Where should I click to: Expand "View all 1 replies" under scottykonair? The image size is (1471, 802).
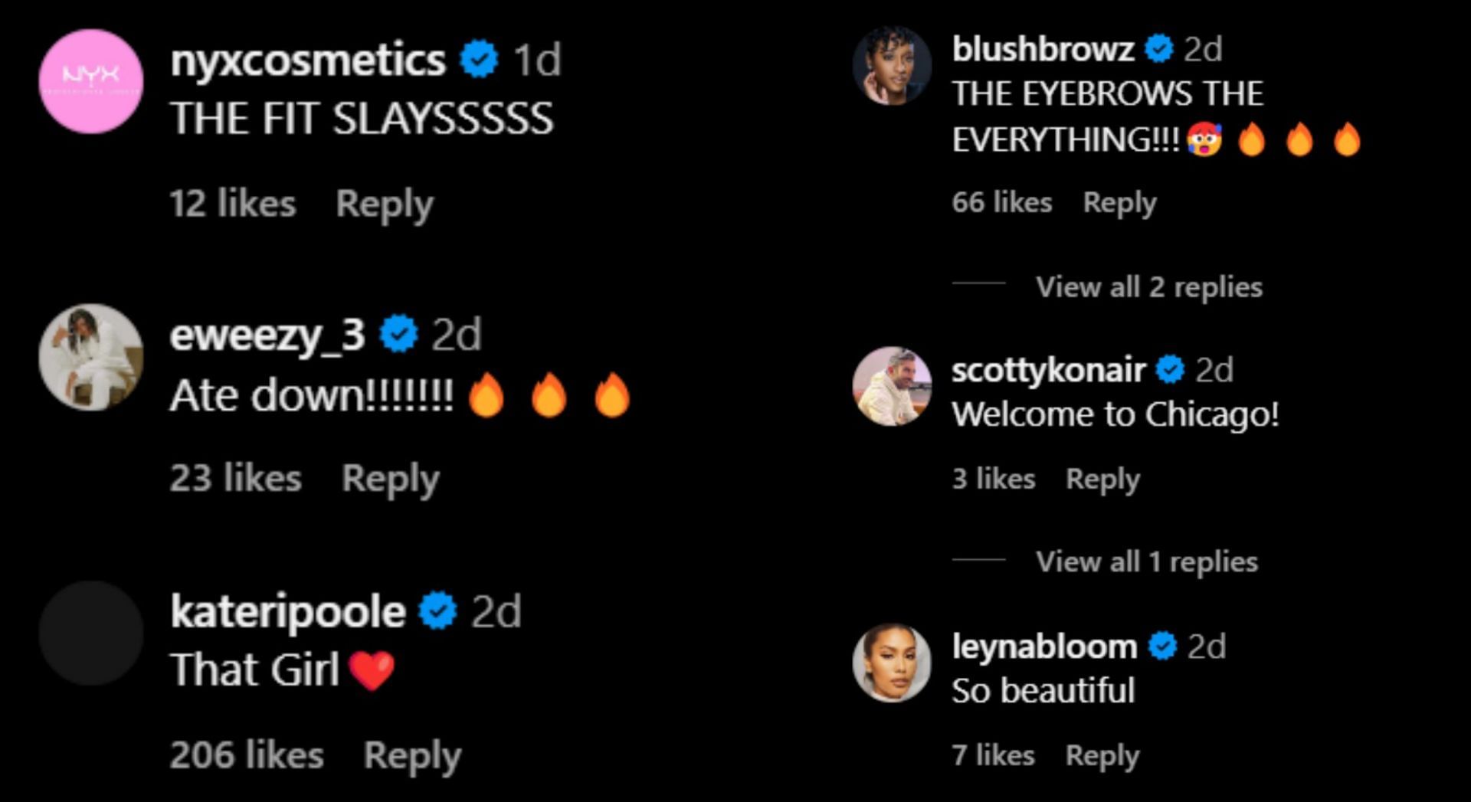[x=1146, y=561]
